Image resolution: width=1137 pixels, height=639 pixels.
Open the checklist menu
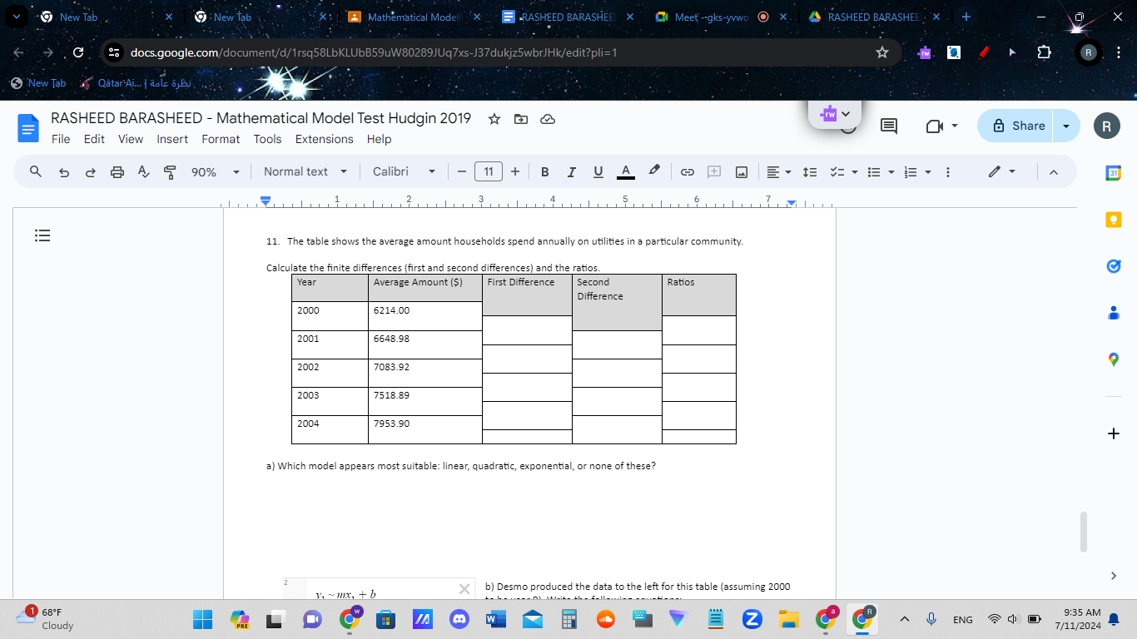pos(842,171)
